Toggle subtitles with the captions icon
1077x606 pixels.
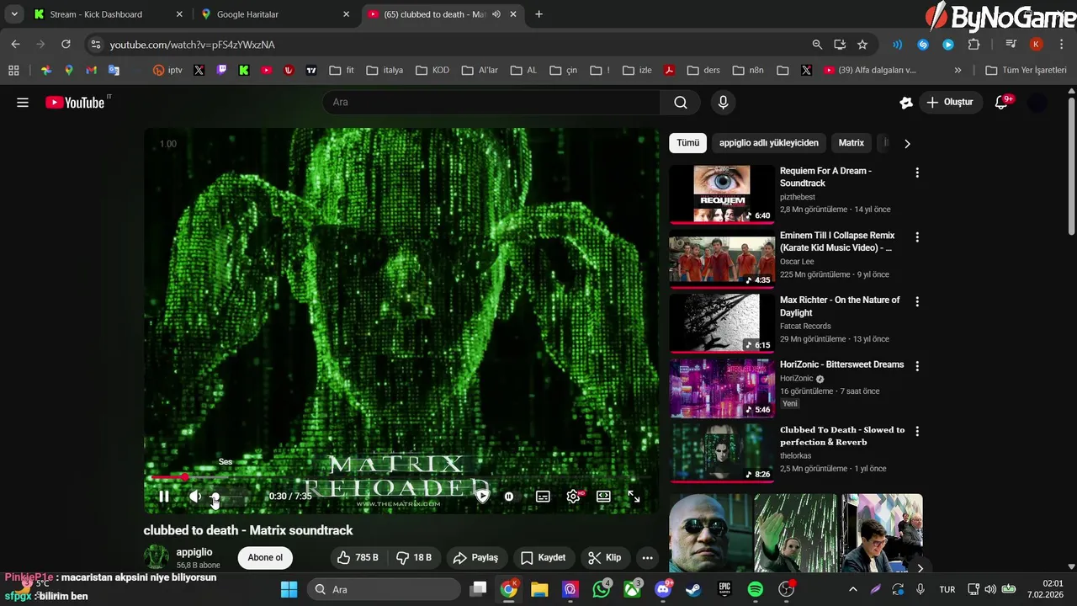[x=543, y=497]
